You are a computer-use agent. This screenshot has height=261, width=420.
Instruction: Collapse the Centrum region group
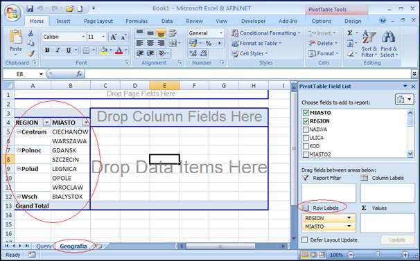[x=19, y=132]
